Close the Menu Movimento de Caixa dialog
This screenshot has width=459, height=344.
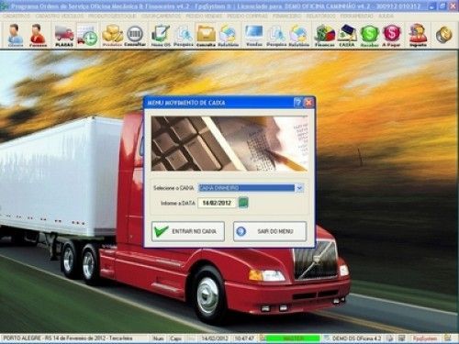[x=308, y=103]
